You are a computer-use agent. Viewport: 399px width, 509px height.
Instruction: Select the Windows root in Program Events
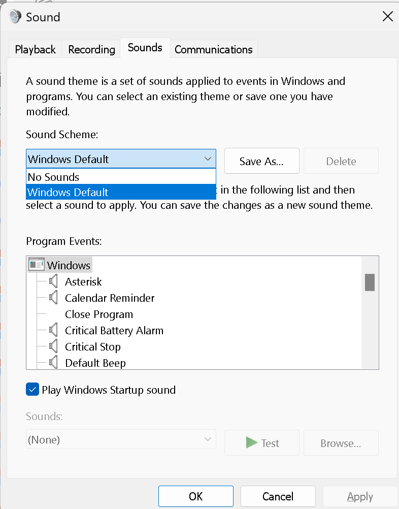point(69,265)
